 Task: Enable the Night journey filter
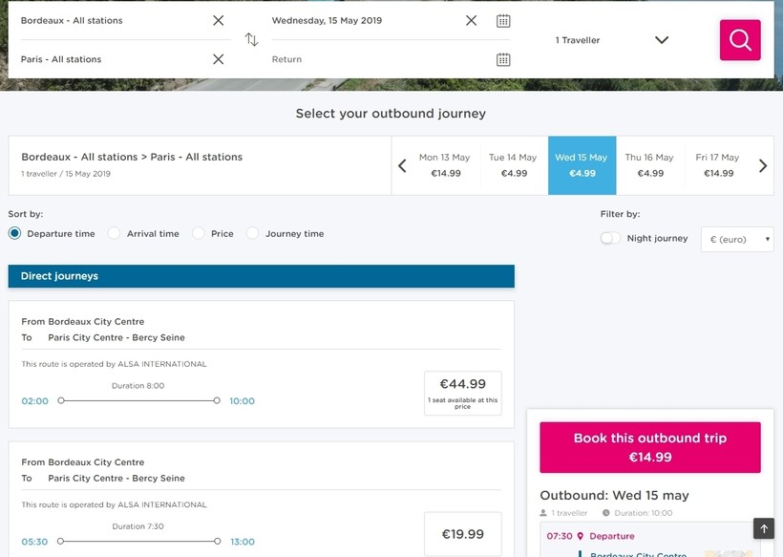(x=610, y=238)
